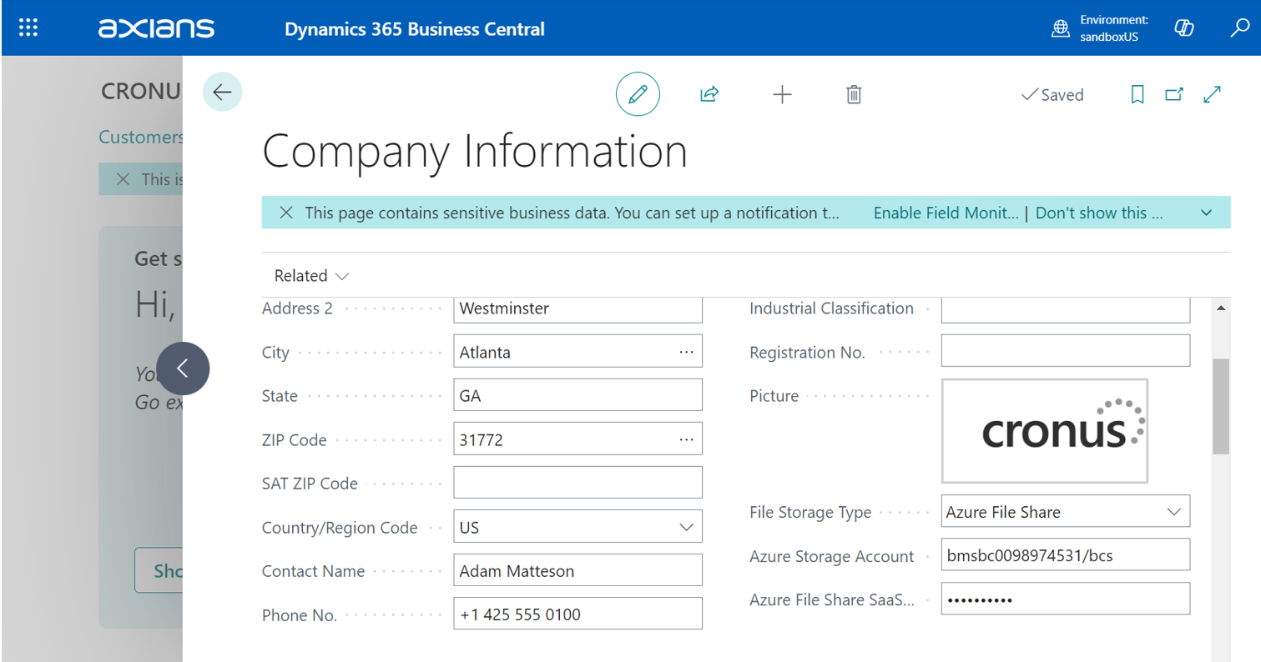1261x662 pixels.
Task: Open the Related menu
Action: pos(310,276)
